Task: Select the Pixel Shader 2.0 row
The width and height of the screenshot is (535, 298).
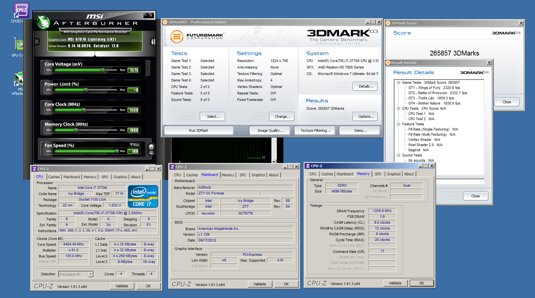Action: (425, 145)
